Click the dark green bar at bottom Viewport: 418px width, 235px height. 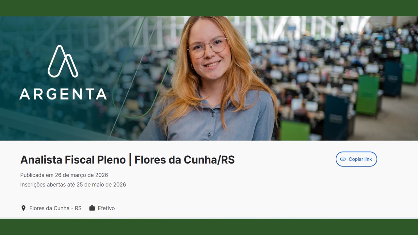click(x=209, y=227)
